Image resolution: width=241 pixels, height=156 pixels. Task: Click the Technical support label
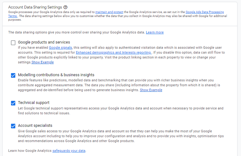click(34, 103)
